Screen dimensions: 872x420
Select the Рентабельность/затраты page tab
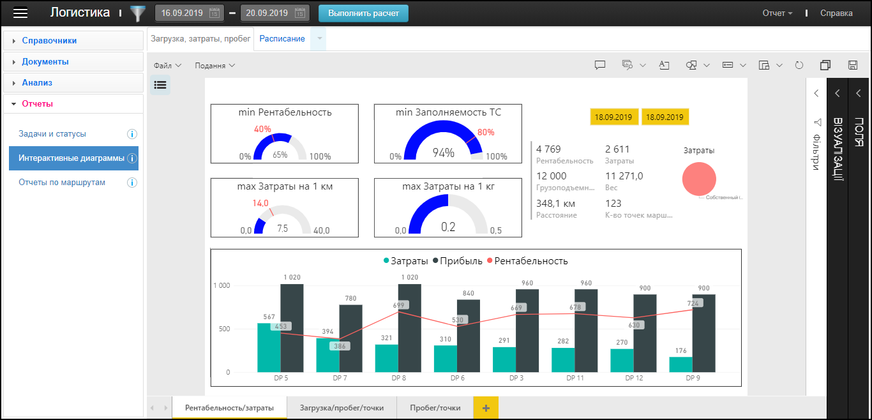coord(229,408)
